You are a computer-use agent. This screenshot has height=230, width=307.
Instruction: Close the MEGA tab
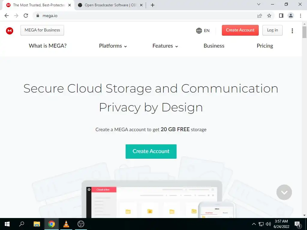[70, 5]
